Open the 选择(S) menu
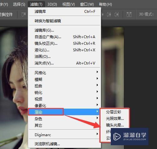 coord(19,4)
